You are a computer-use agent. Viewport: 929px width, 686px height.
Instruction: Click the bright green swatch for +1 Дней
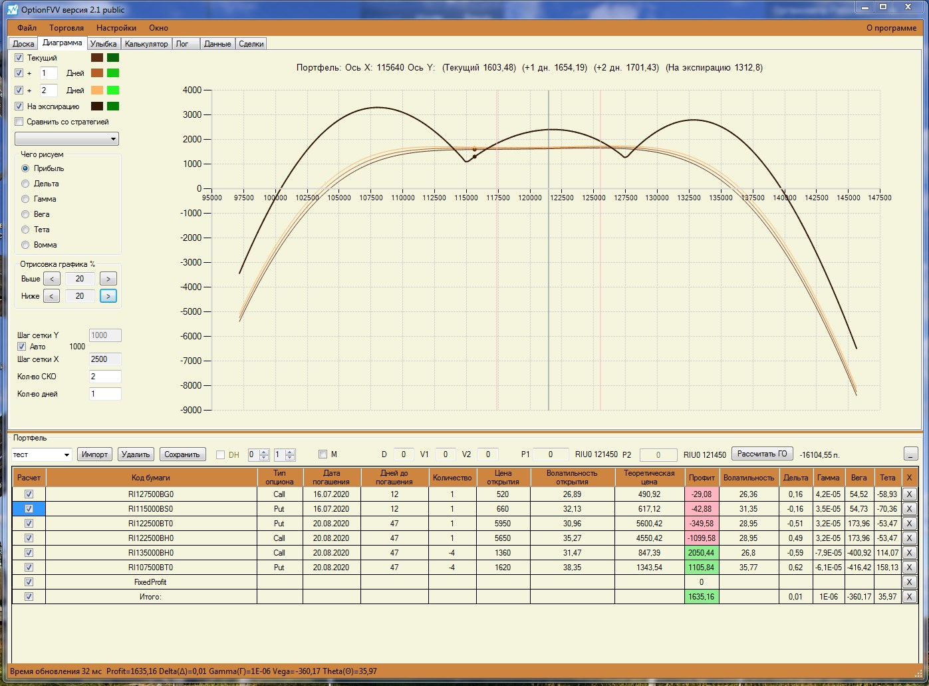tap(113, 73)
